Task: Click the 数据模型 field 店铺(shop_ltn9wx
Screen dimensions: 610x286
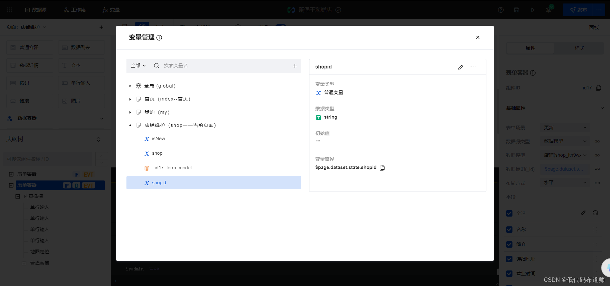Action: [565, 155]
